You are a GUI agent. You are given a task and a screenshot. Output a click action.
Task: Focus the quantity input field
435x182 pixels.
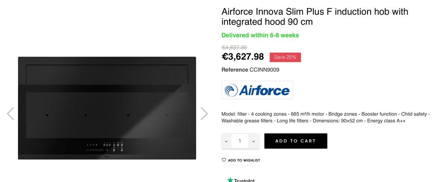click(240, 141)
